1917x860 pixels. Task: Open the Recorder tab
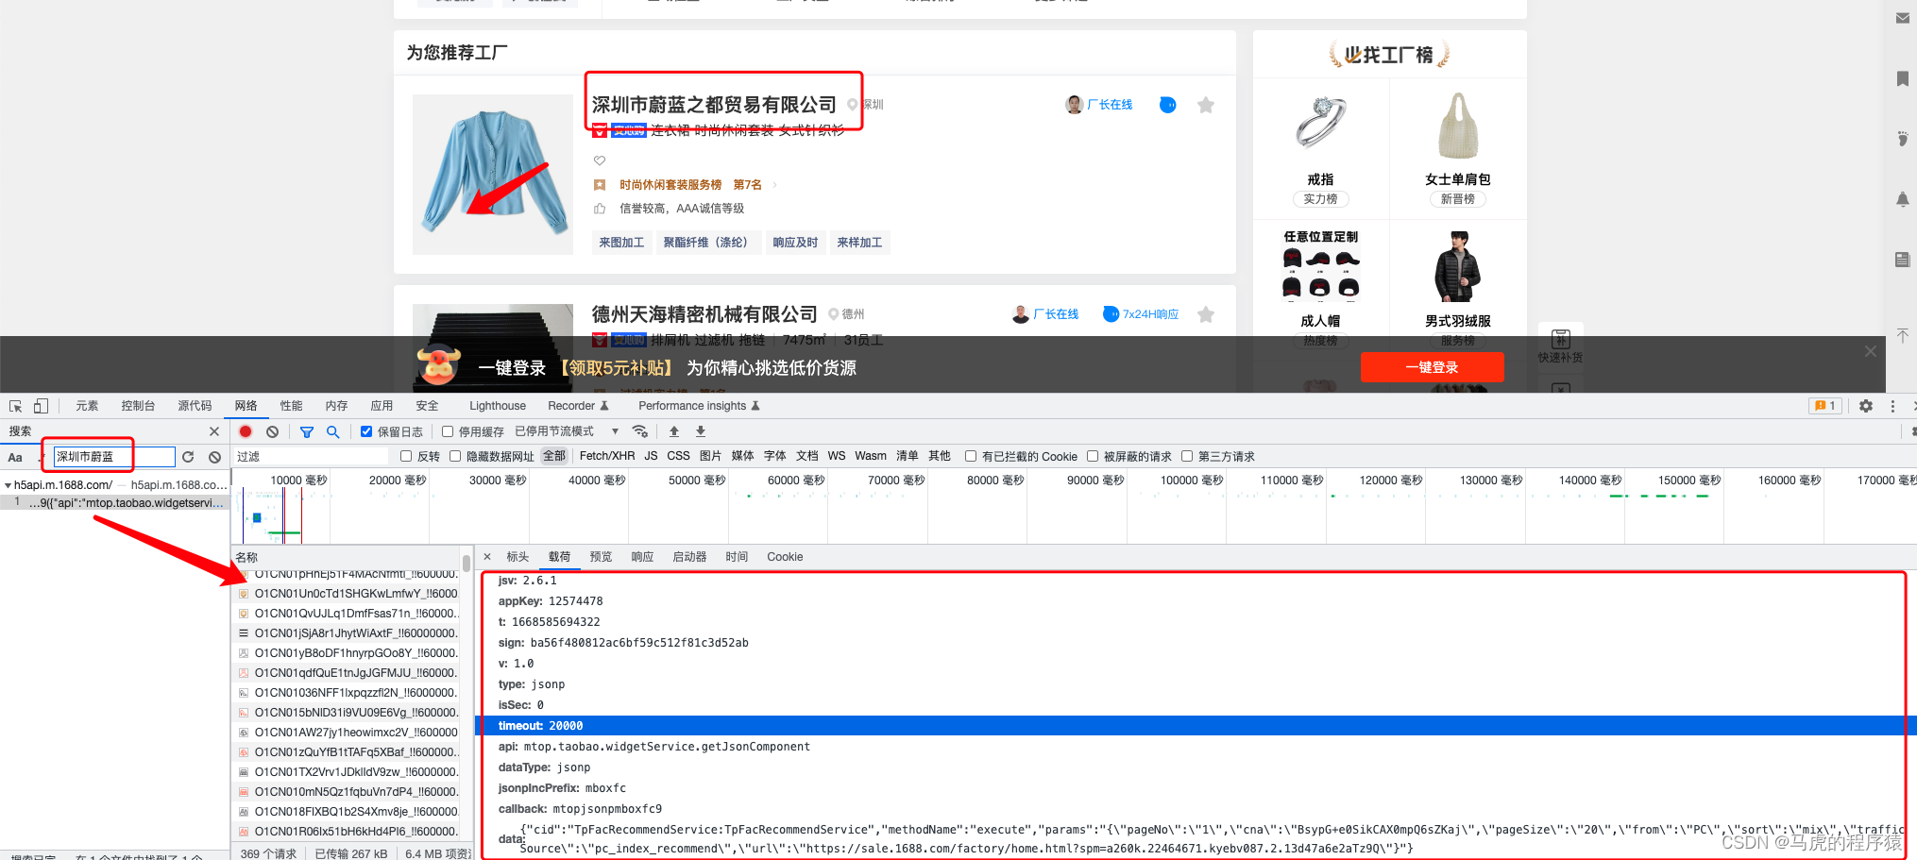tap(578, 406)
